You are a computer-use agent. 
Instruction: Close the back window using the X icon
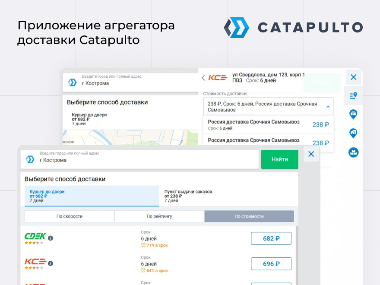(x=354, y=77)
